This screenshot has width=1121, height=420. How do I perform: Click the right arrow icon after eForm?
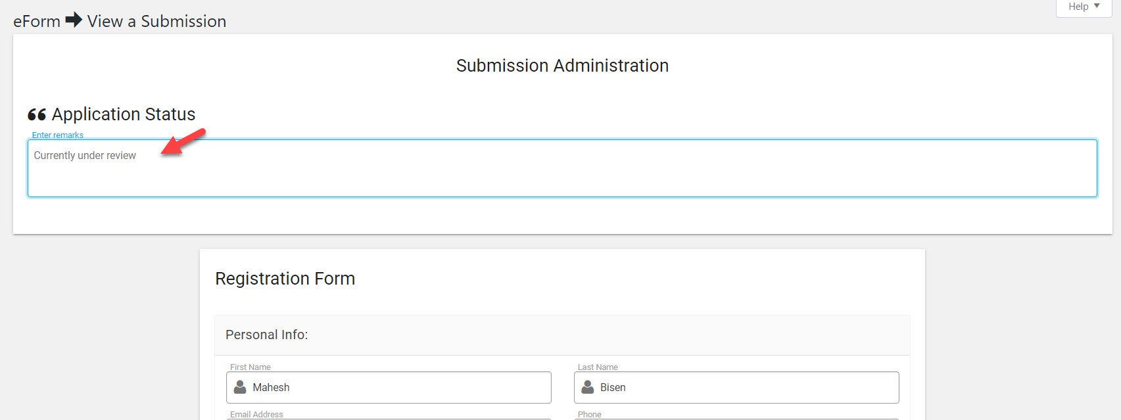[x=74, y=20]
